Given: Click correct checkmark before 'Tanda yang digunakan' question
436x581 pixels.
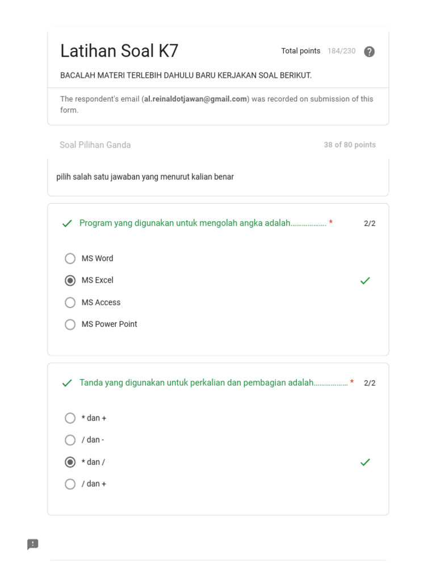Looking at the screenshot, I should pyautogui.click(x=67, y=383).
